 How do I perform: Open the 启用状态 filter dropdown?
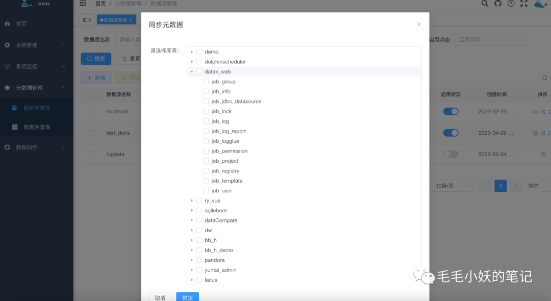491,40
